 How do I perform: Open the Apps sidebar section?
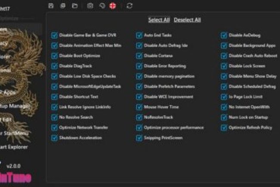point(8,93)
